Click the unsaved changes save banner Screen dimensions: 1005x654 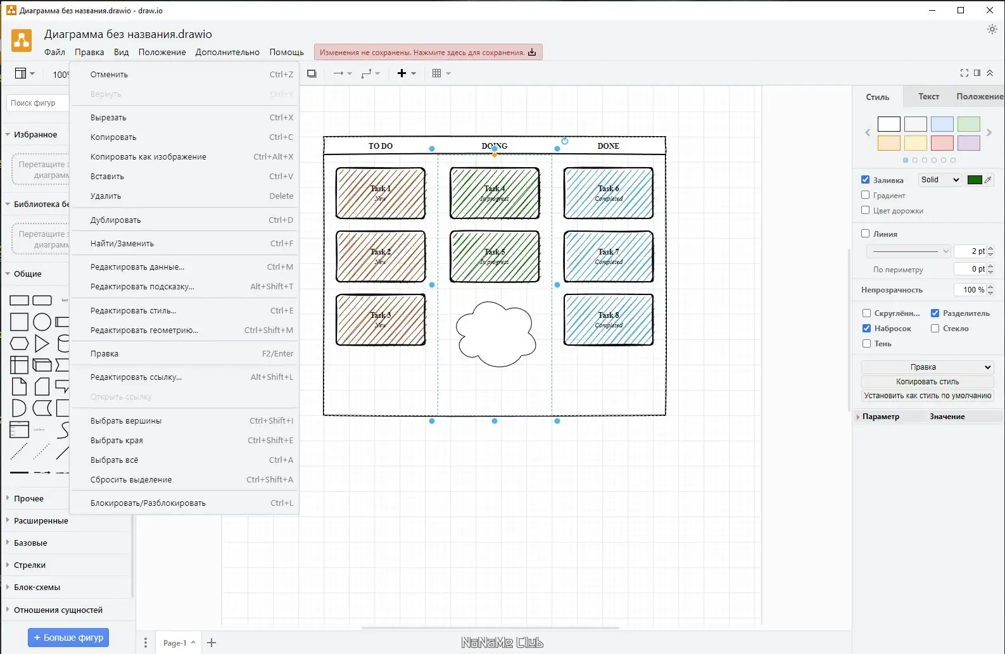click(x=428, y=52)
